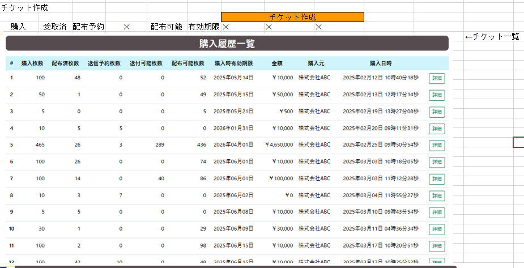524x268 pixels.
Task: Click the 98 配布可能枚数 value
Action: click(x=203, y=245)
